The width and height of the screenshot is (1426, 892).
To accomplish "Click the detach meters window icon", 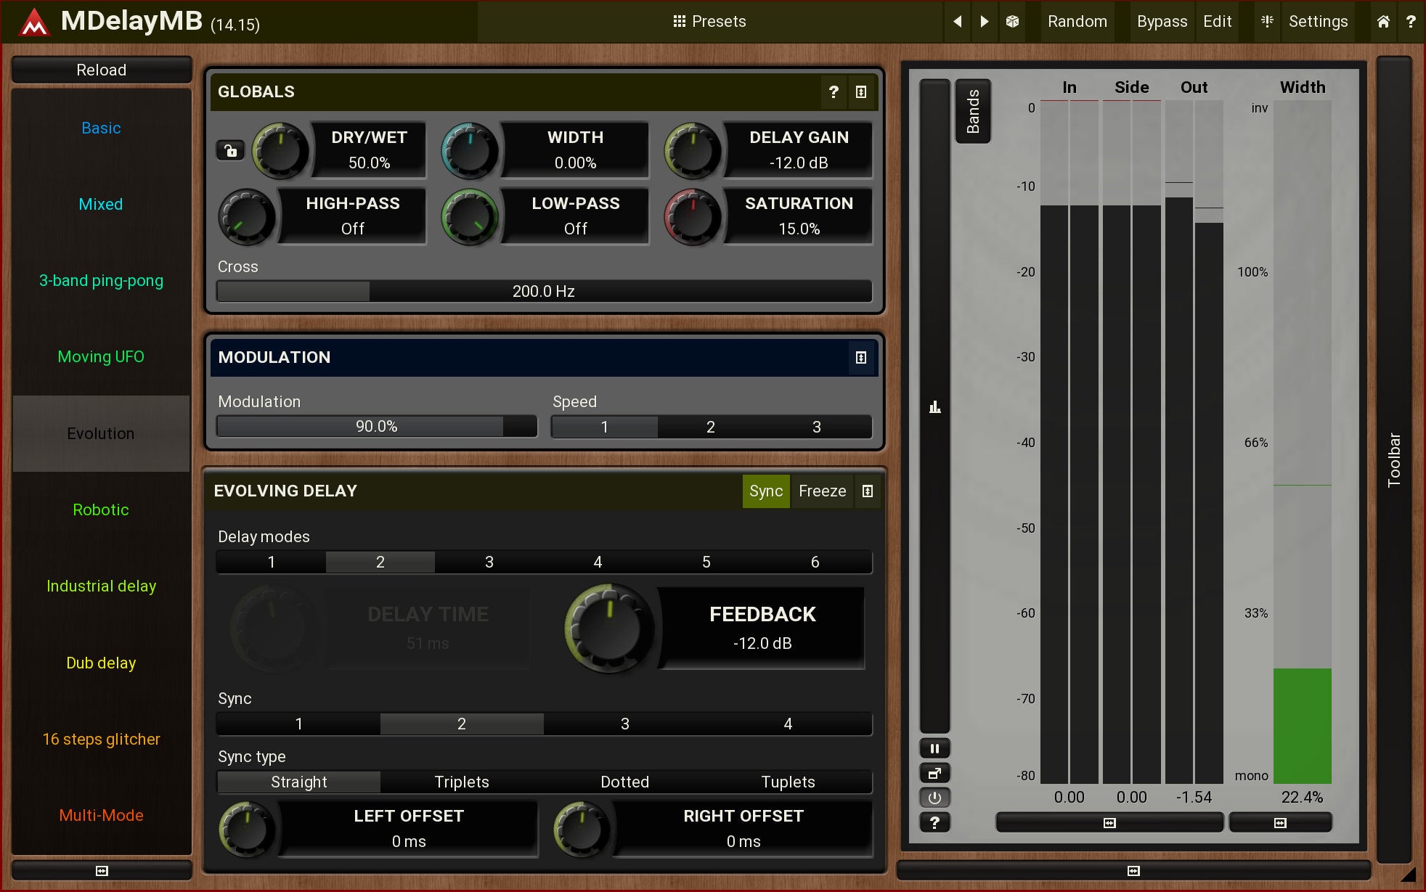I will (934, 773).
